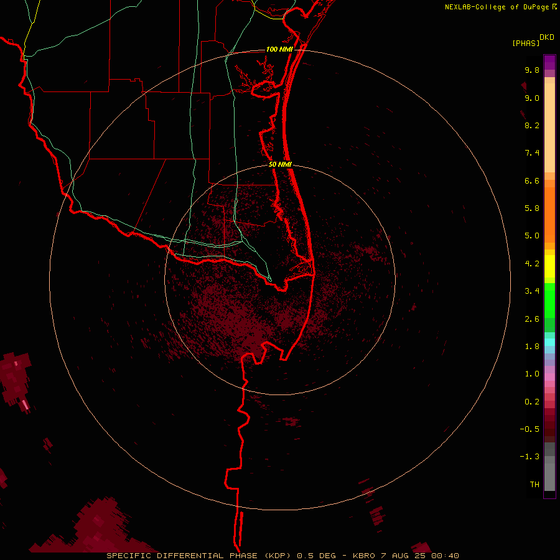Click the 1.8 value on the color scale
The height and width of the screenshot is (560, 560).
point(532,347)
